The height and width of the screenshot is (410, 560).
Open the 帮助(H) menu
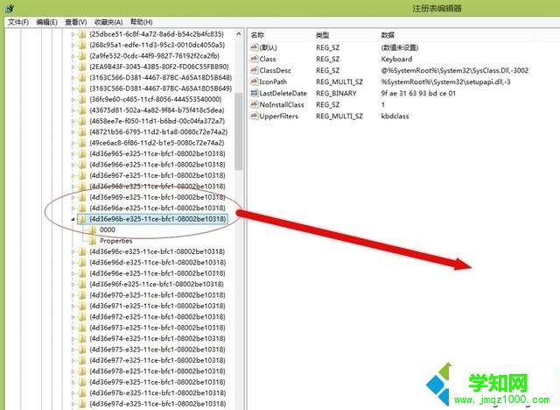tap(142, 22)
